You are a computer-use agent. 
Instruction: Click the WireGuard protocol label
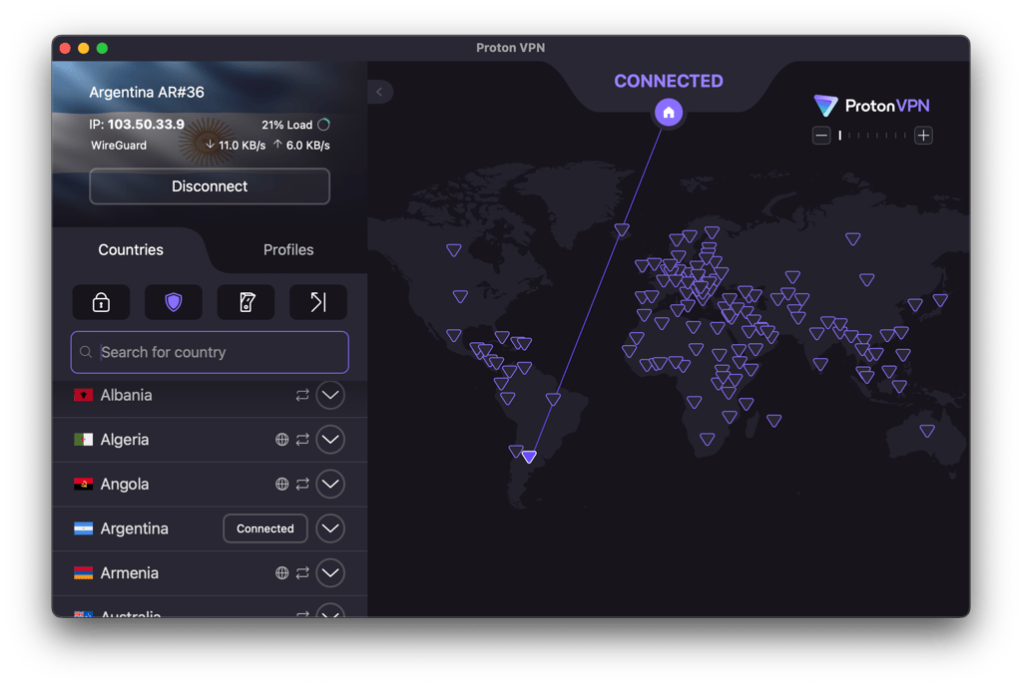(119, 146)
